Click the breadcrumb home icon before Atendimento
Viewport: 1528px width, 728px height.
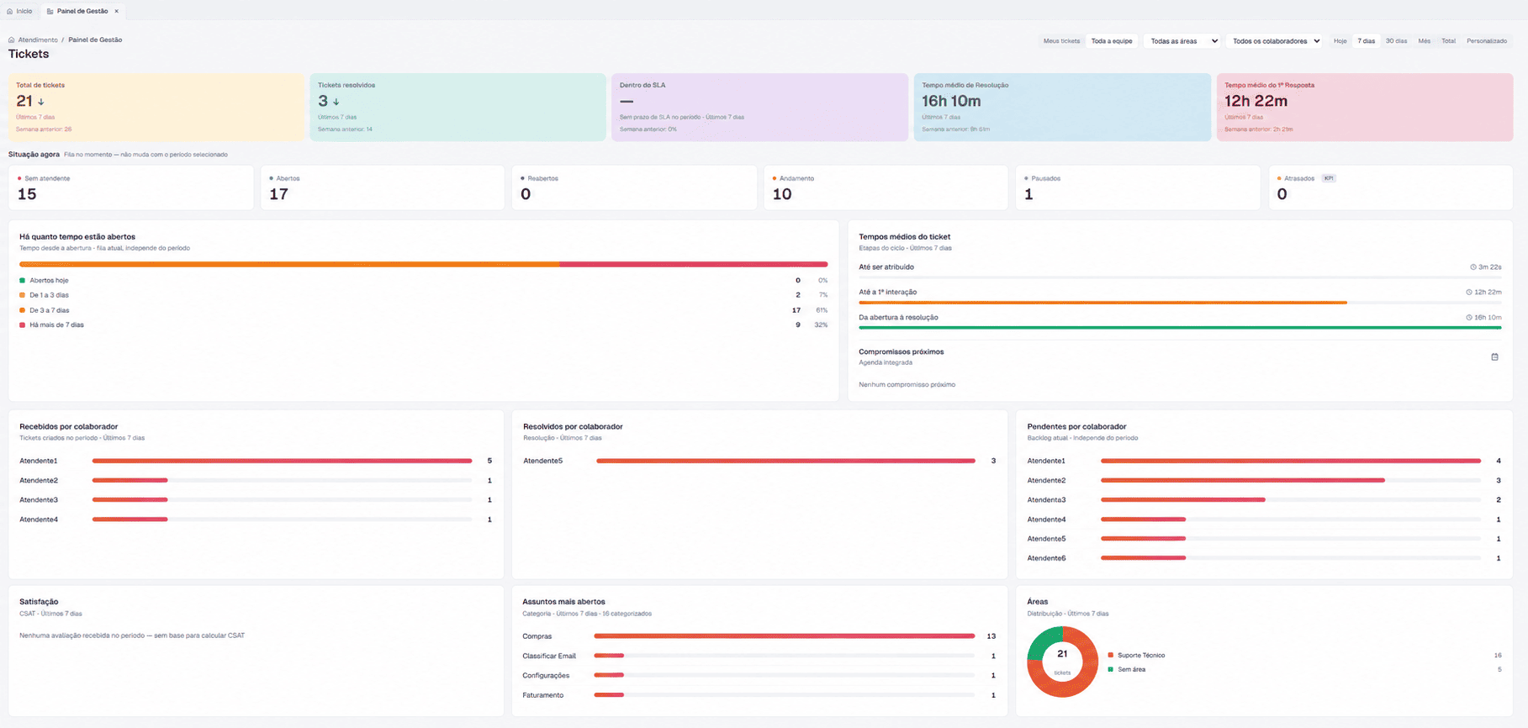[12, 40]
